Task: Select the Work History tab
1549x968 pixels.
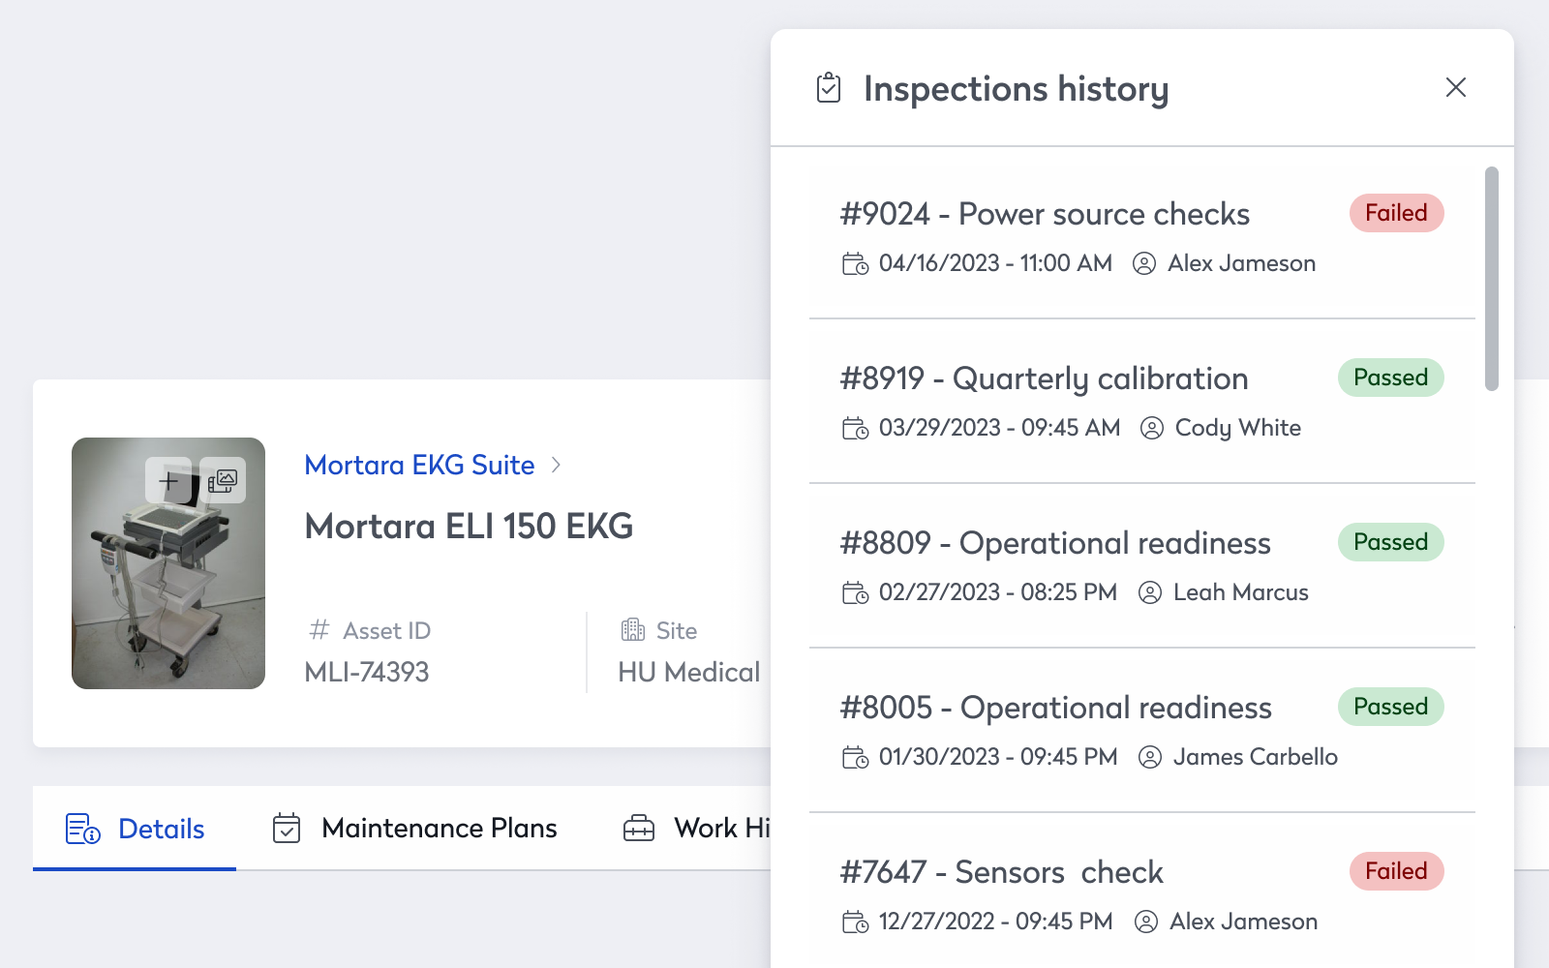Action: point(696,829)
